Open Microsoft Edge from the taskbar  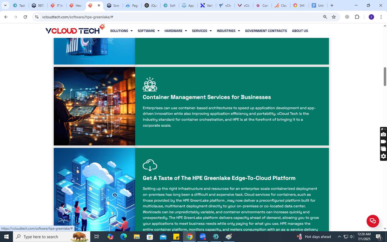pyautogui.click(x=124, y=237)
